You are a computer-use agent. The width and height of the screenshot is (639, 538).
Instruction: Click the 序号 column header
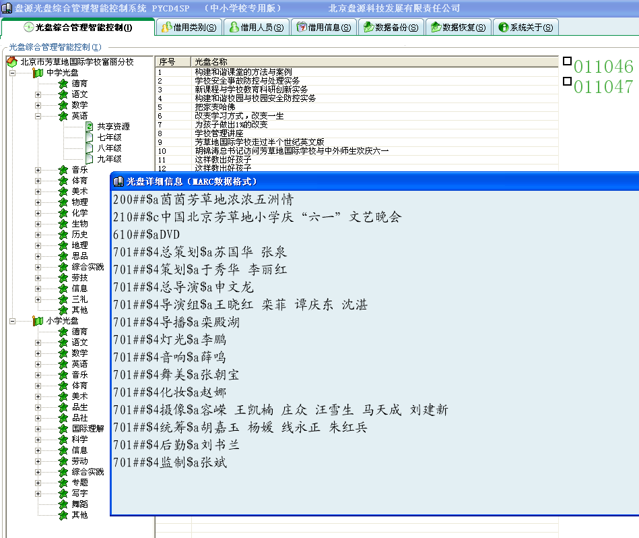pyautogui.click(x=173, y=61)
